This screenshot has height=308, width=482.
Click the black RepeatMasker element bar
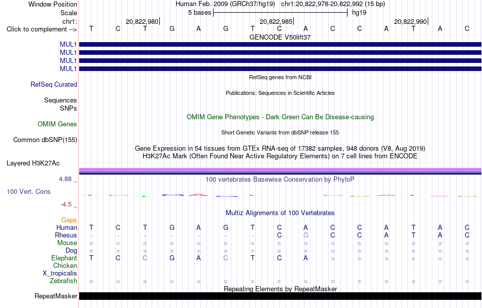280,296
